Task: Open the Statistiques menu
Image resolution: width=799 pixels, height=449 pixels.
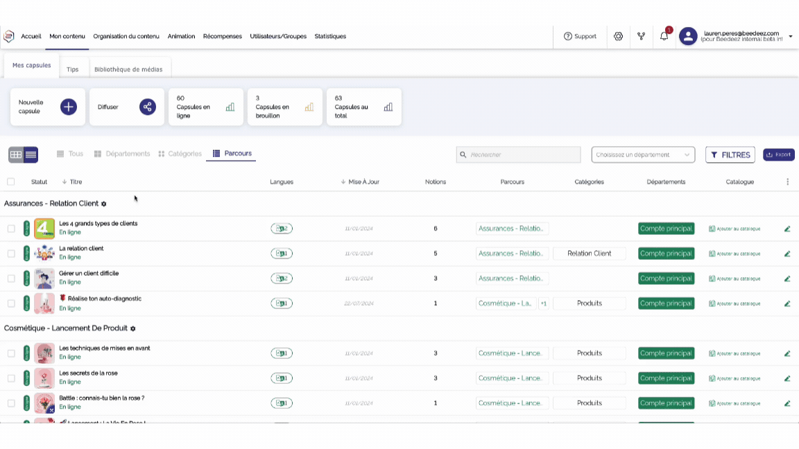Action: [x=330, y=36]
